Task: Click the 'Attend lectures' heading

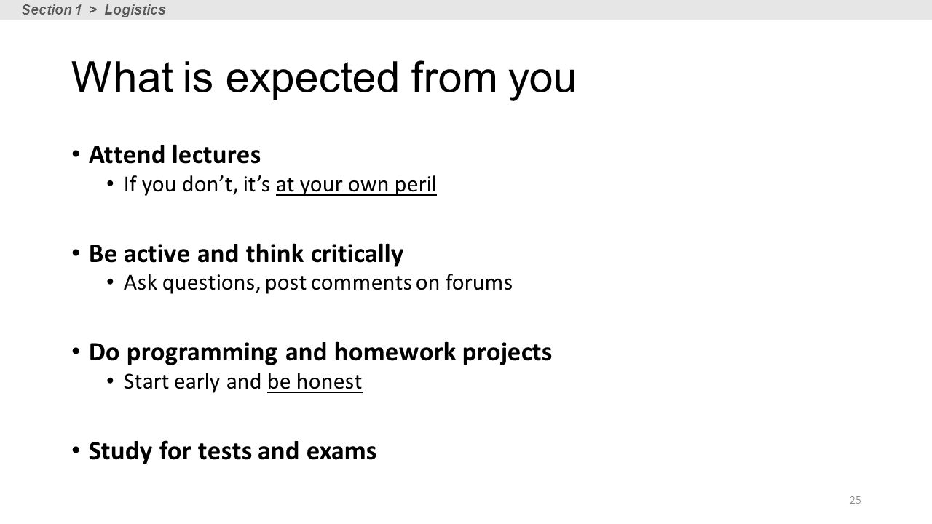Action: point(175,154)
